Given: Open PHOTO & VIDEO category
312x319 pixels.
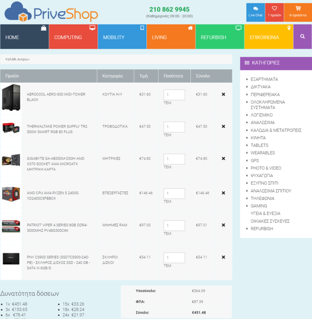Looking at the screenshot, I should click(x=266, y=168).
